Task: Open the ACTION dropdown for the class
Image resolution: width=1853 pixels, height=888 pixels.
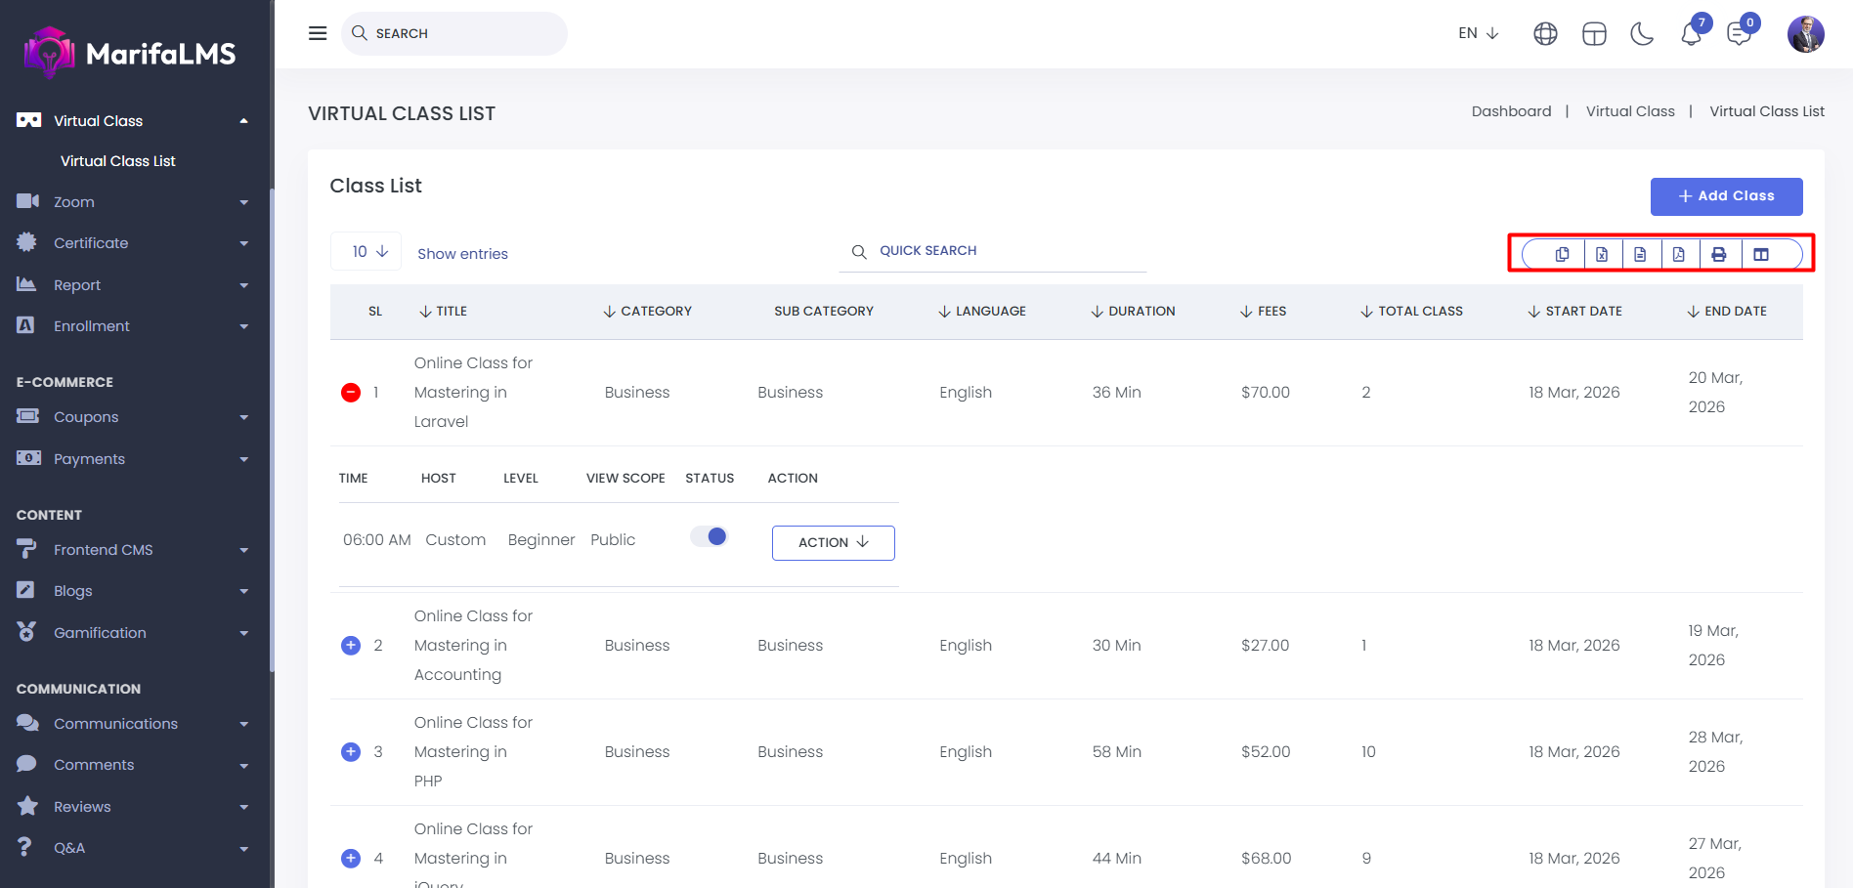Action: 833,543
